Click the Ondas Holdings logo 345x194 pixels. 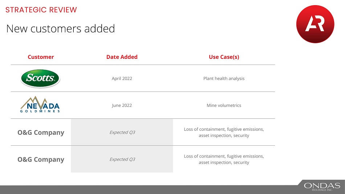coord(322,187)
